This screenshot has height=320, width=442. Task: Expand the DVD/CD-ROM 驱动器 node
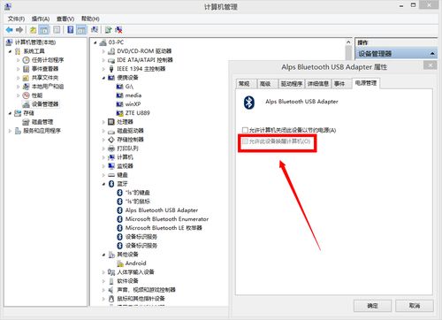(x=103, y=51)
